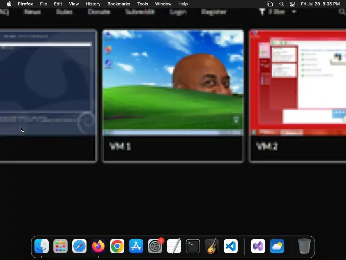This screenshot has height=260, width=346.
Task: Open the Weather app in dock
Action: (277, 246)
